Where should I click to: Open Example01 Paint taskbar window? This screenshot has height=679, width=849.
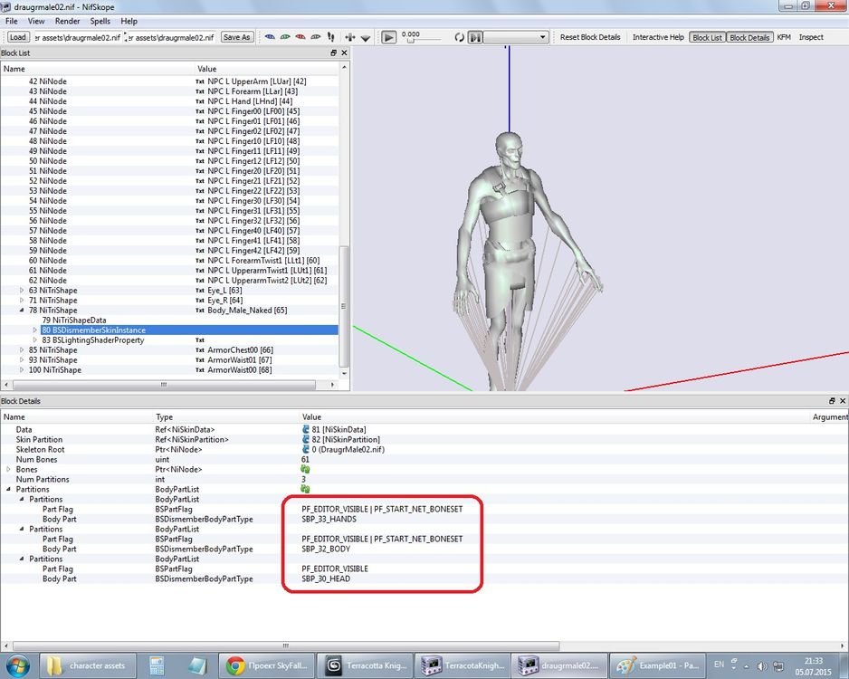[x=658, y=665]
